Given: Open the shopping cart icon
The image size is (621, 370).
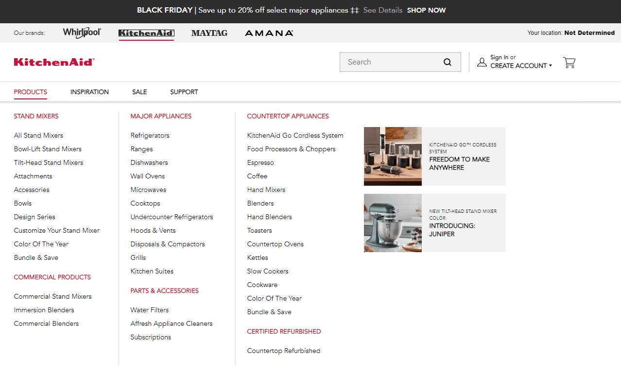Looking at the screenshot, I should point(569,63).
